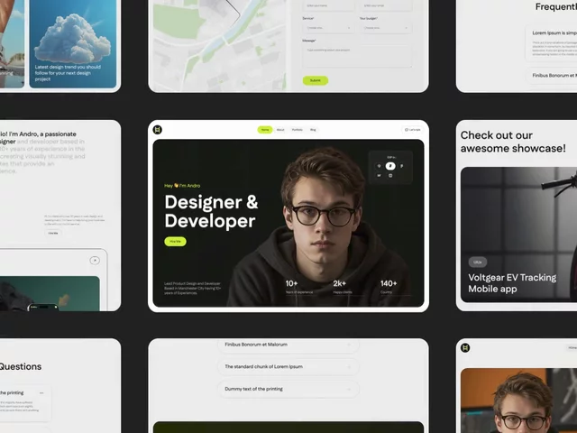Click the green Hire Me button under Designer & Developer
Image resolution: width=577 pixels, height=433 pixels.
coord(175,242)
